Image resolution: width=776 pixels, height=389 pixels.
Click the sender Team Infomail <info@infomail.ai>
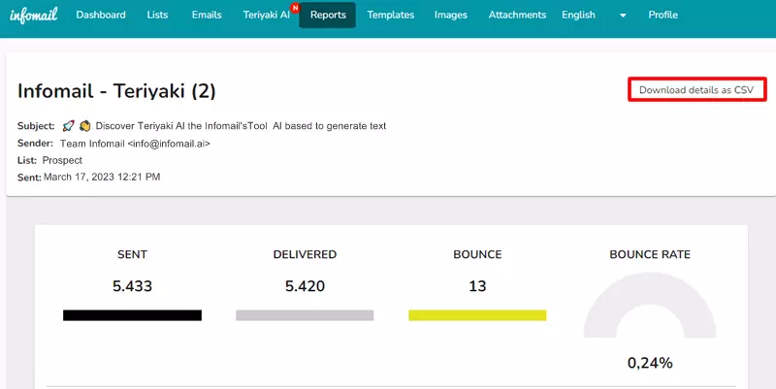(135, 144)
